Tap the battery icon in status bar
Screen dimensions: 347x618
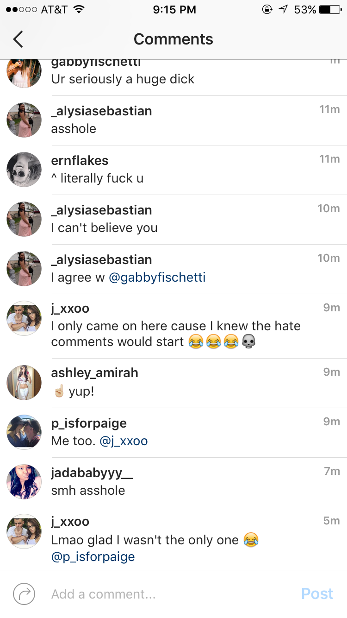click(x=330, y=9)
